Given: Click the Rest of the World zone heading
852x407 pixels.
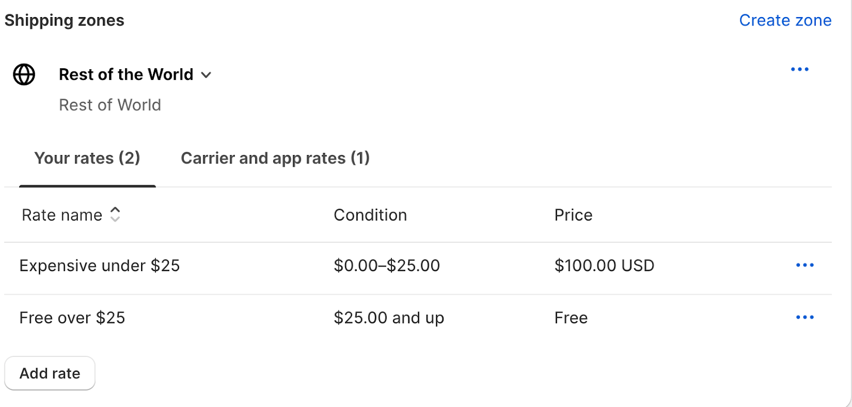Looking at the screenshot, I should pos(126,75).
